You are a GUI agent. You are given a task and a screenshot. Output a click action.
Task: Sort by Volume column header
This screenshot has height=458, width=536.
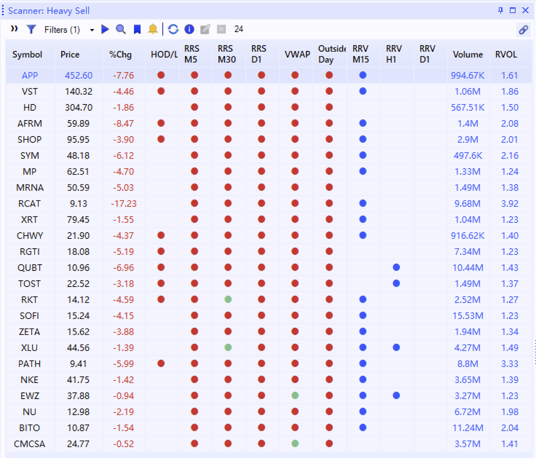coord(468,54)
